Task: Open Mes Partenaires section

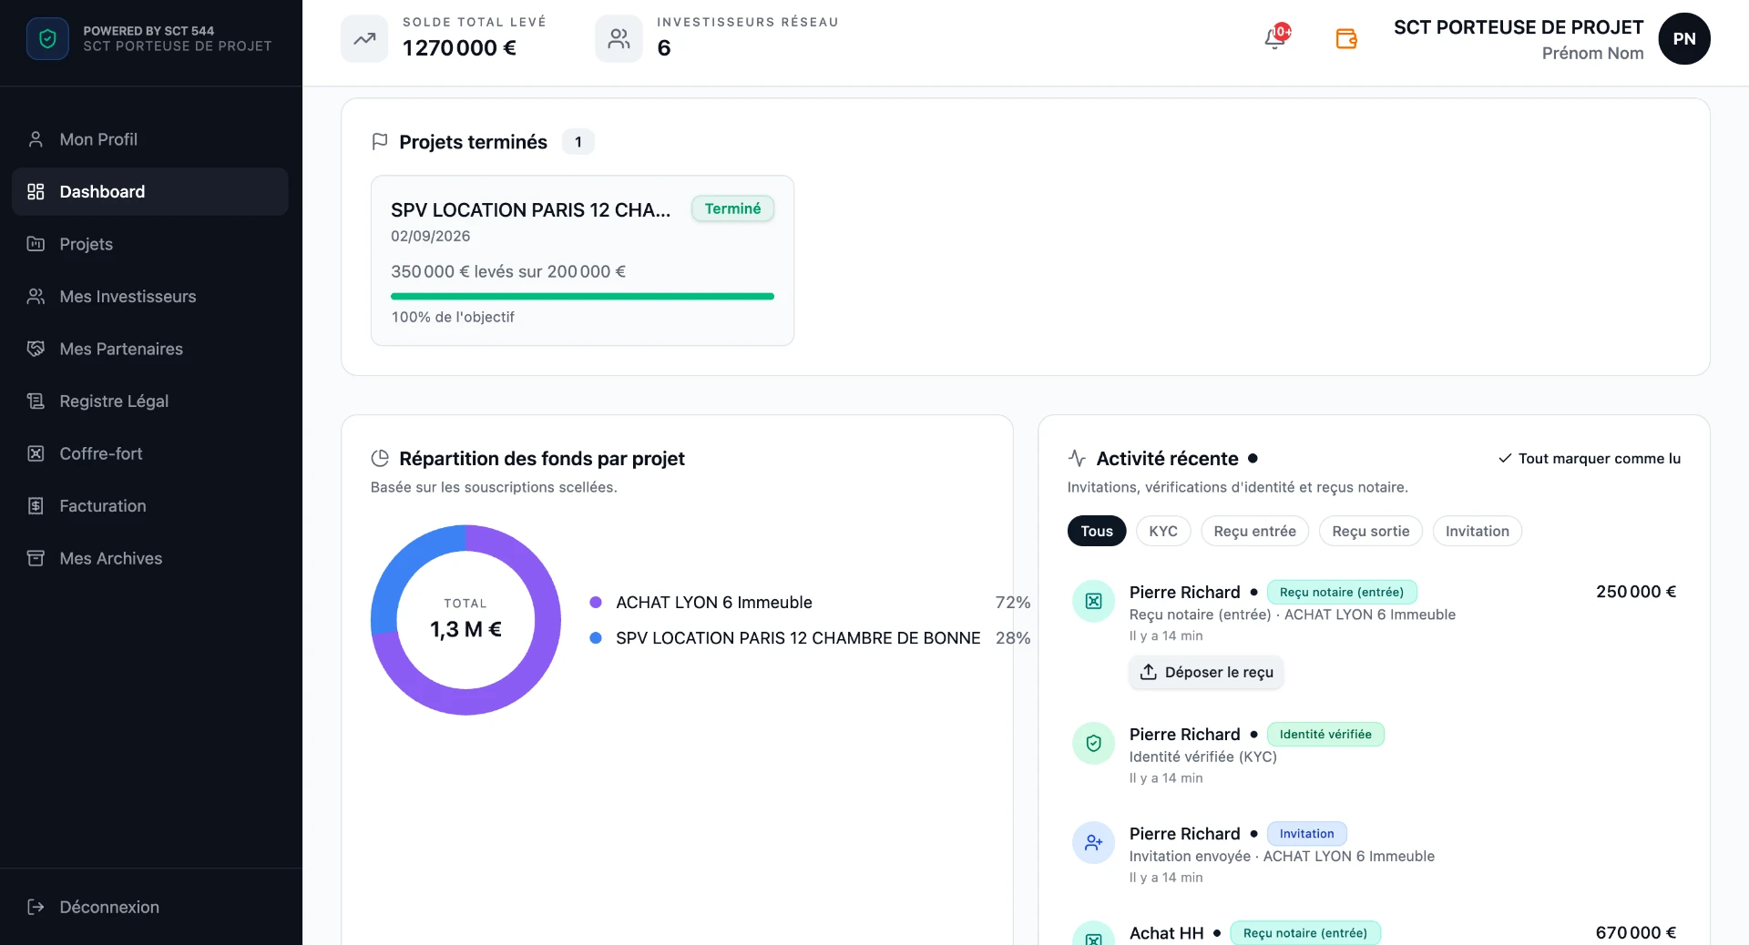Action: pos(150,349)
